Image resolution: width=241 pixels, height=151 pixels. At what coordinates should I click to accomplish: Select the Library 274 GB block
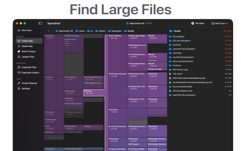(54, 93)
